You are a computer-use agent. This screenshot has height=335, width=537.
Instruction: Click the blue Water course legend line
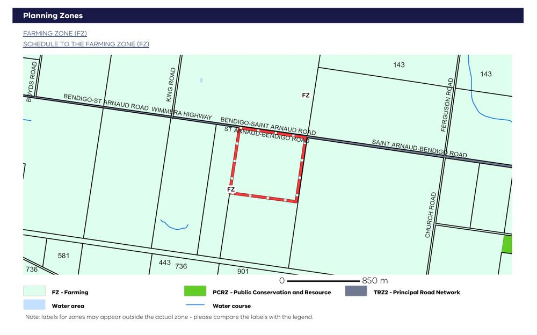(x=195, y=306)
